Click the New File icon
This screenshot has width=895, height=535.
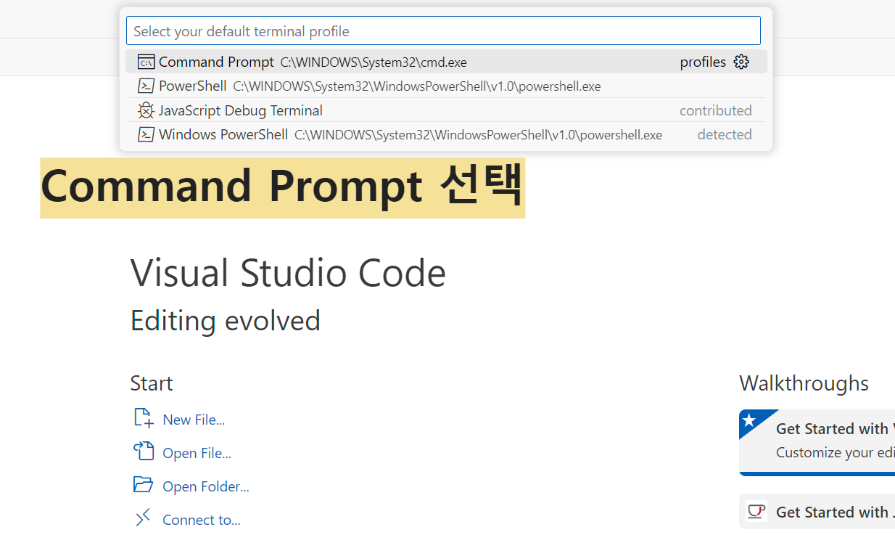[x=144, y=418]
